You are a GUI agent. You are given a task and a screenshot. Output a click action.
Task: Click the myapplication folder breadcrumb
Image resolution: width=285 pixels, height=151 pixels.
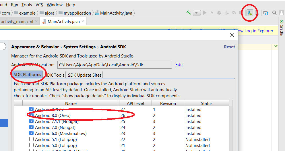(x=75, y=13)
